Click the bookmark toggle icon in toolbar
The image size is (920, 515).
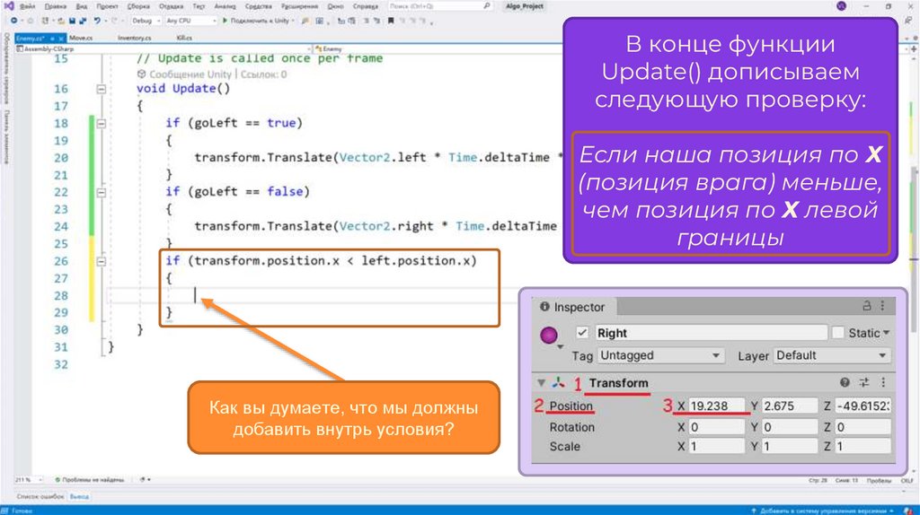click(391, 21)
